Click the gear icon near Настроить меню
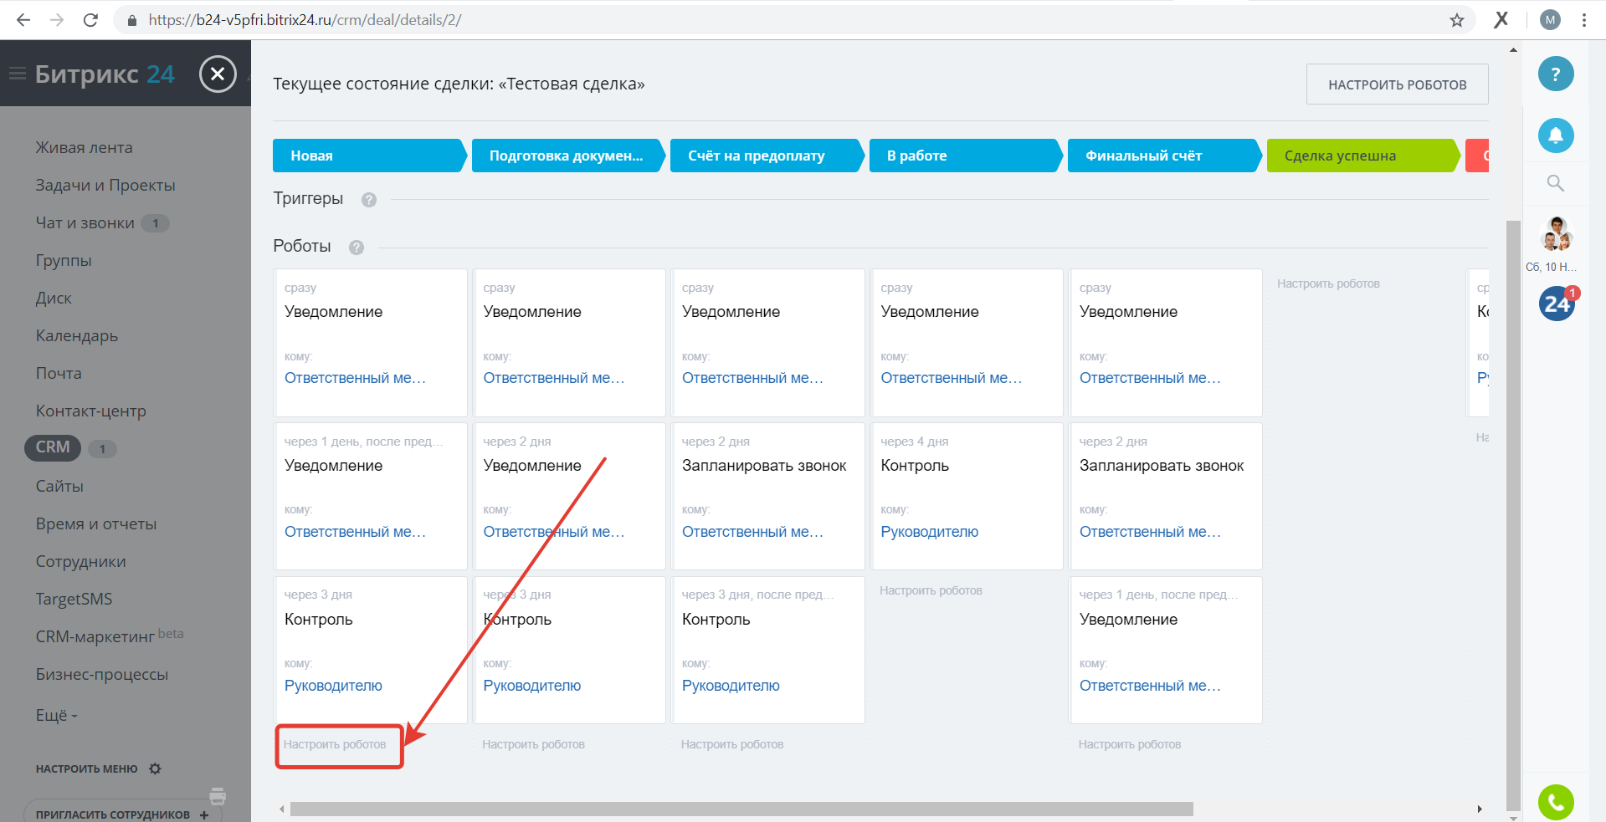This screenshot has height=822, width=1606. [x=155, y=768]
